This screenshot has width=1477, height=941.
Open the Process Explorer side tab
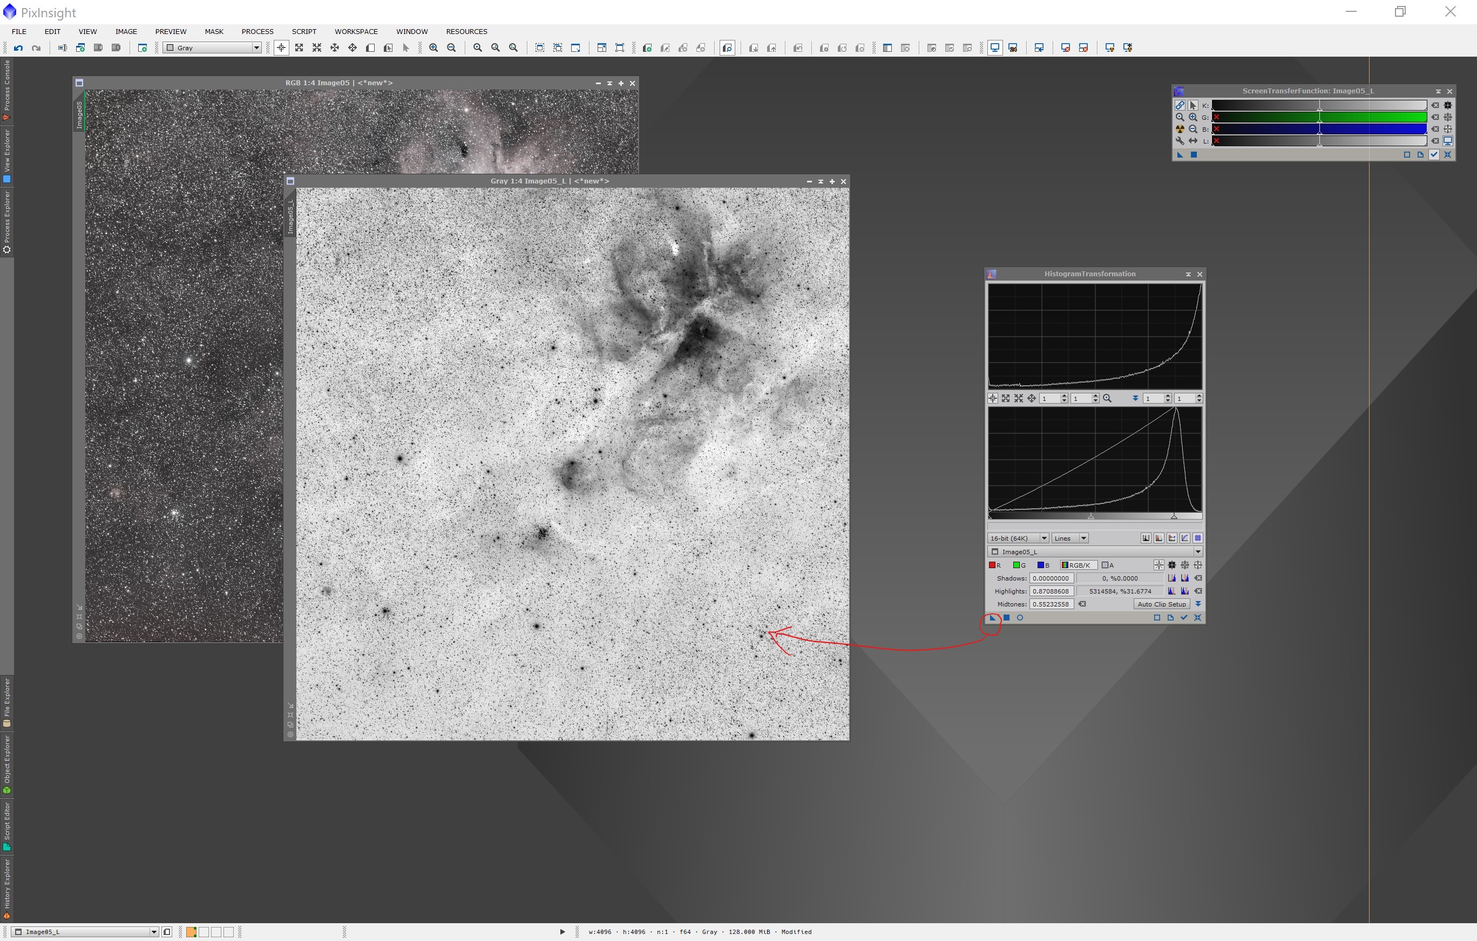(6, 222)
